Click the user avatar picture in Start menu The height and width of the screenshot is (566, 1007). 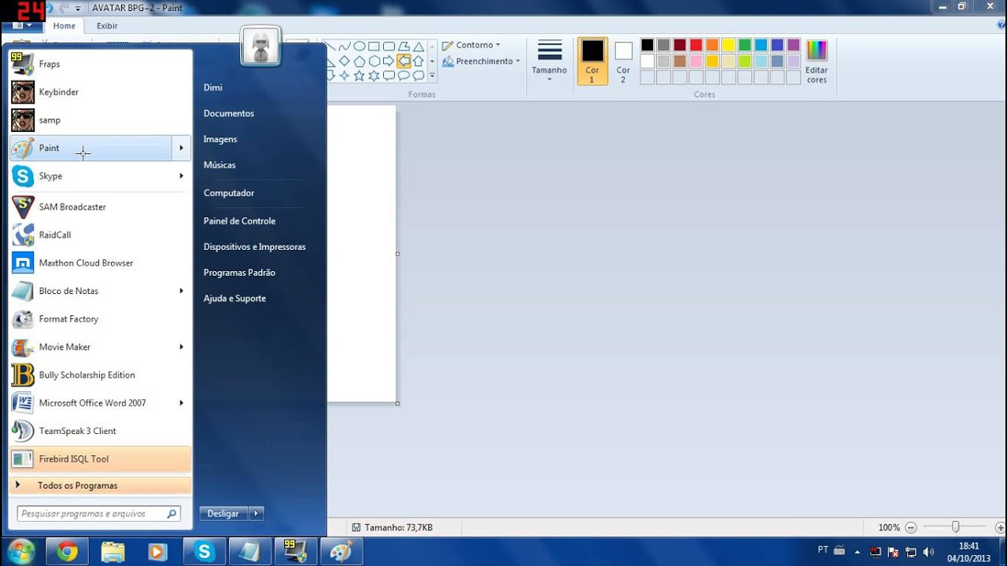(x=261, y=46)
